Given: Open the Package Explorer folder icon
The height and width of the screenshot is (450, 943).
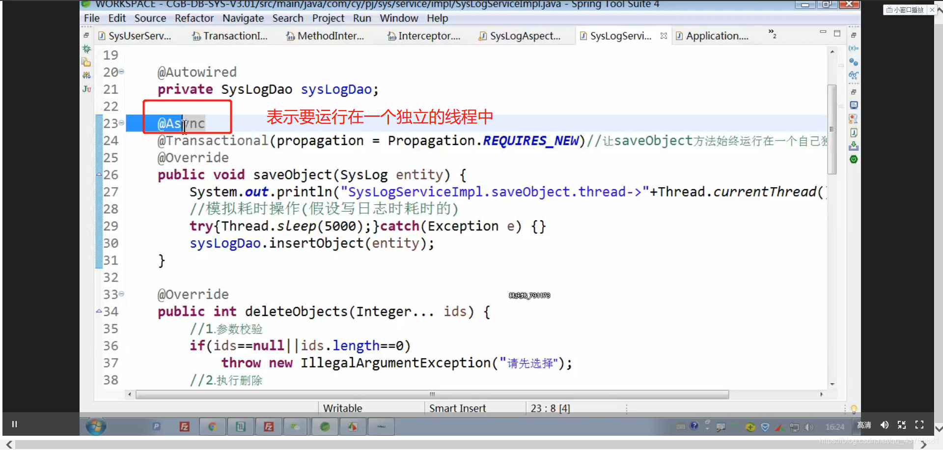Looking at the screenshot, I should [86, 62].
